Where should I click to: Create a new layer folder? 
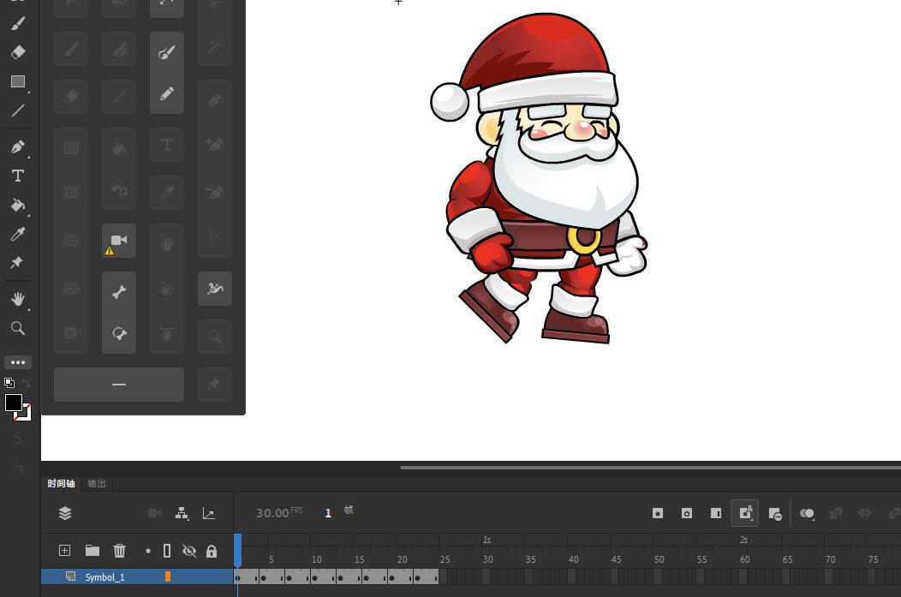point(92,551)
